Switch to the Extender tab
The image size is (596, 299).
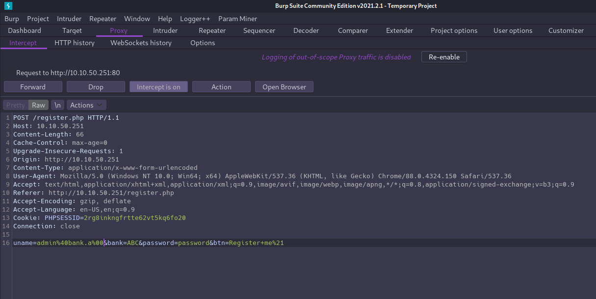(399, 30)
